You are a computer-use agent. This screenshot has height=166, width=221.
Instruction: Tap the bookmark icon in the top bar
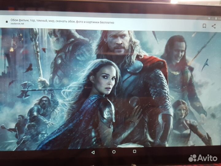204,26
